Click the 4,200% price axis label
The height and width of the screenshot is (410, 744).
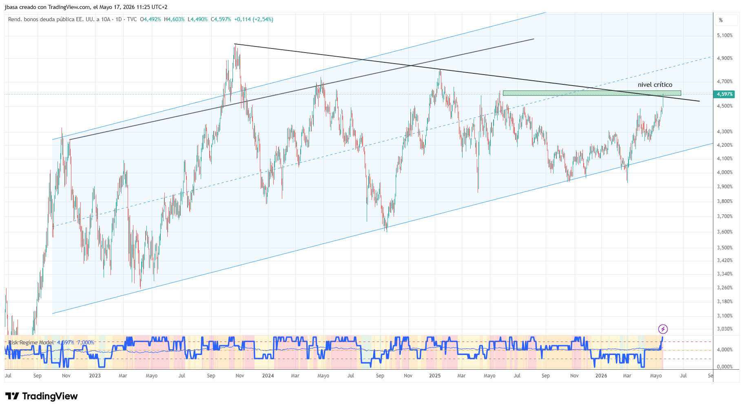[x=725, y=145]
